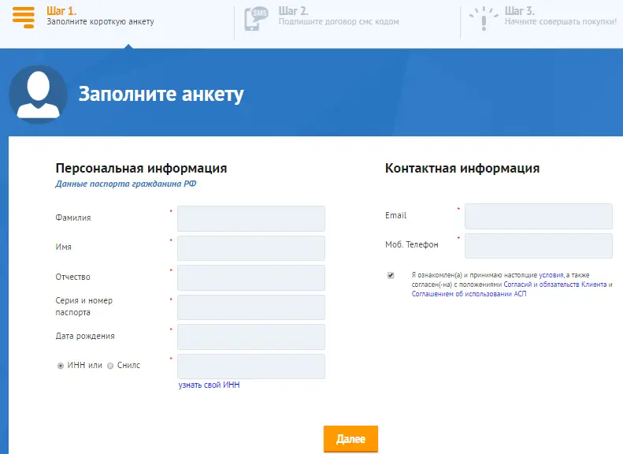Click the 'Персональная информация' heading
This screenshot has height=454, width=623.
pyautogui.click(x=141, y=168)
